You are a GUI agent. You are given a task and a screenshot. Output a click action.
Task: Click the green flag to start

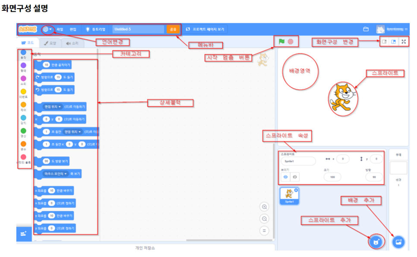click(x=281, y=41)
